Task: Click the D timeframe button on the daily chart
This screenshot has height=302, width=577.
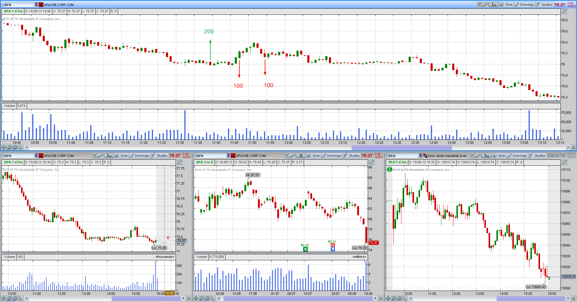Action: tap(301, 156)
